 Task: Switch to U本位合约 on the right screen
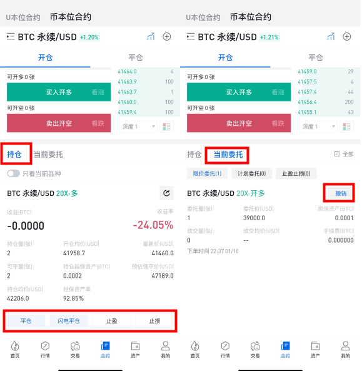pyautogui.click(x=203, y=18)
